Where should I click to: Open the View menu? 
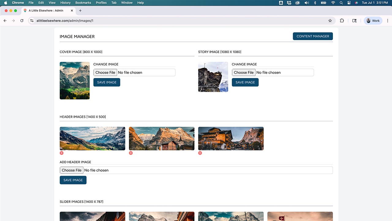coord(52,3)
